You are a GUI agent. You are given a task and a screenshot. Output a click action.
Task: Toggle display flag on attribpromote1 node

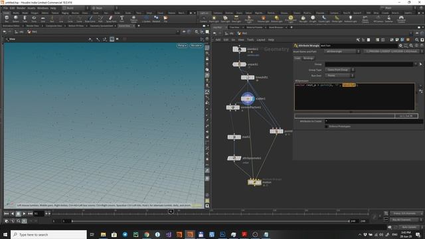239,158
